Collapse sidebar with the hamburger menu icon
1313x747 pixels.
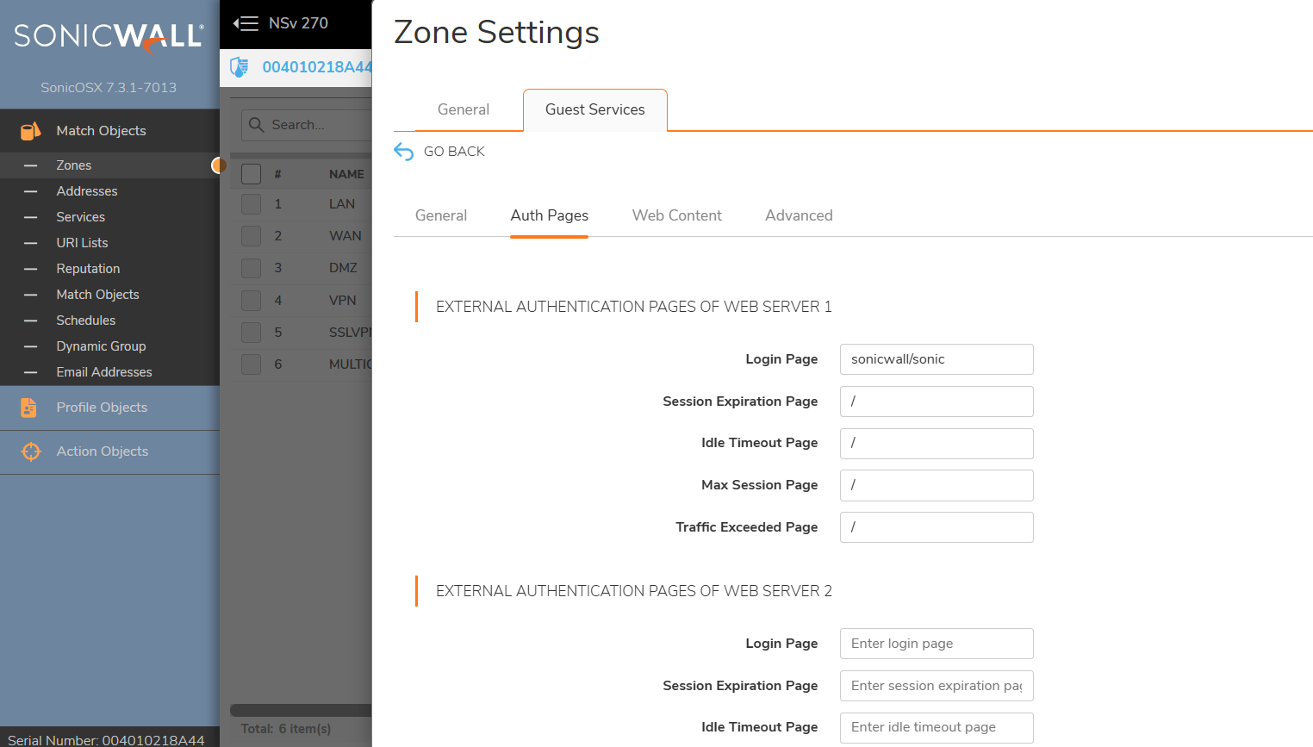246,23
